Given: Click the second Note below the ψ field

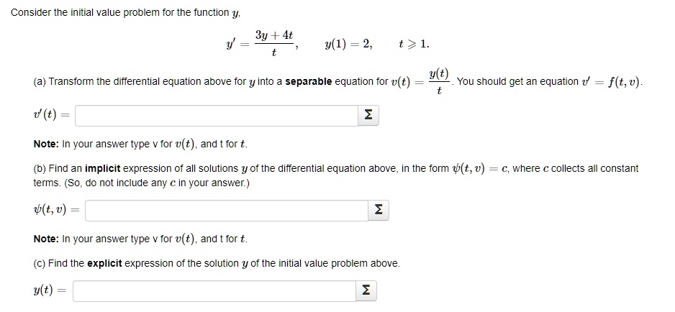Looking at the screenshot, I should 140,239.
